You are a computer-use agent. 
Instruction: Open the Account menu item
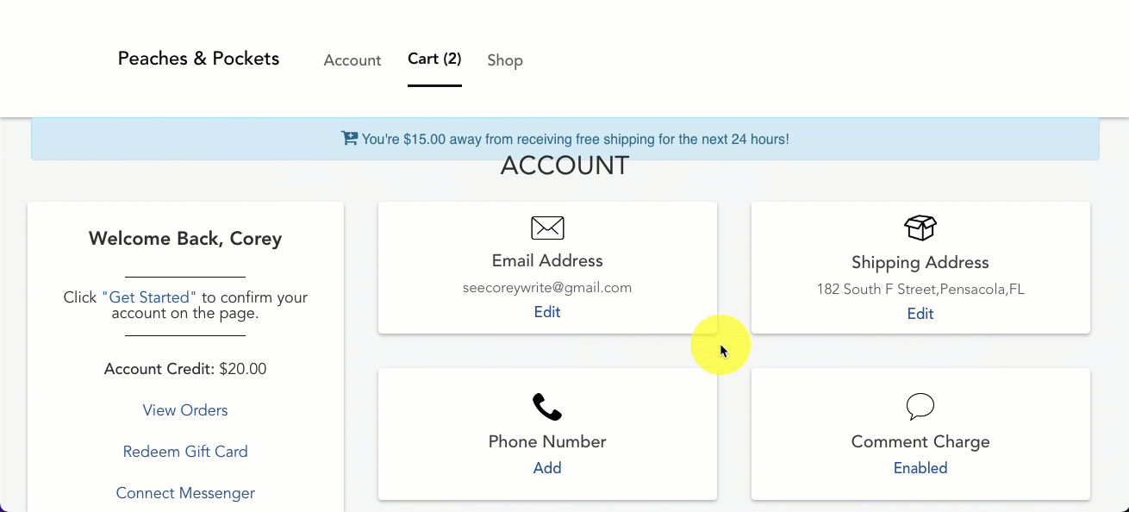point(352,60)
